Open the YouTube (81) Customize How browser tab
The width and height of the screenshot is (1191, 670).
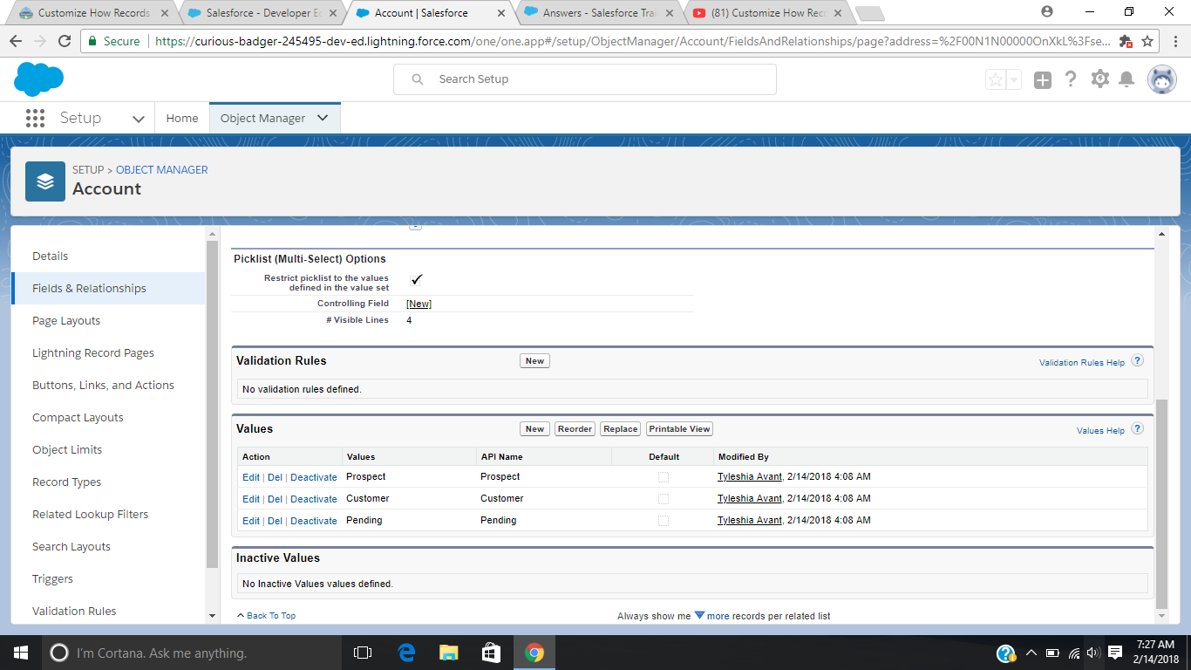tap(765, 13)
